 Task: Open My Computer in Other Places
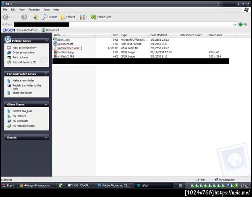(20, 121)
